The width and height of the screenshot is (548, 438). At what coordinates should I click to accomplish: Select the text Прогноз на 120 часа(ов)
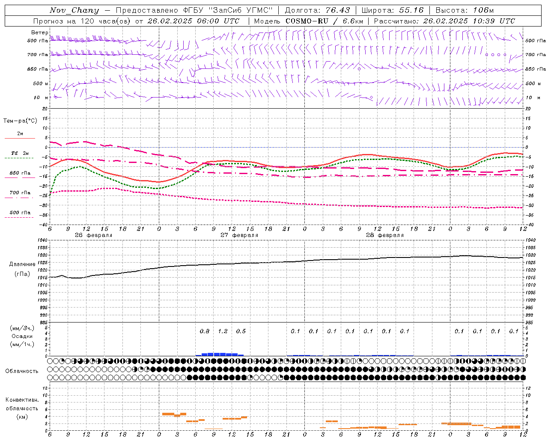[x=82, y=21]
